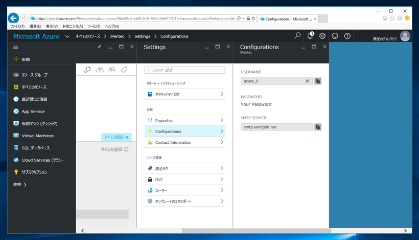Open the Properties settings entry

(184, 121)
